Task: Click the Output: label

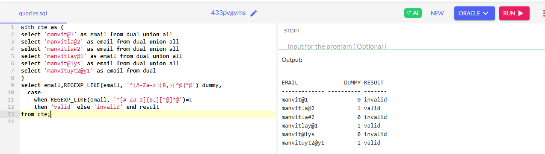Action: (292, 60)
